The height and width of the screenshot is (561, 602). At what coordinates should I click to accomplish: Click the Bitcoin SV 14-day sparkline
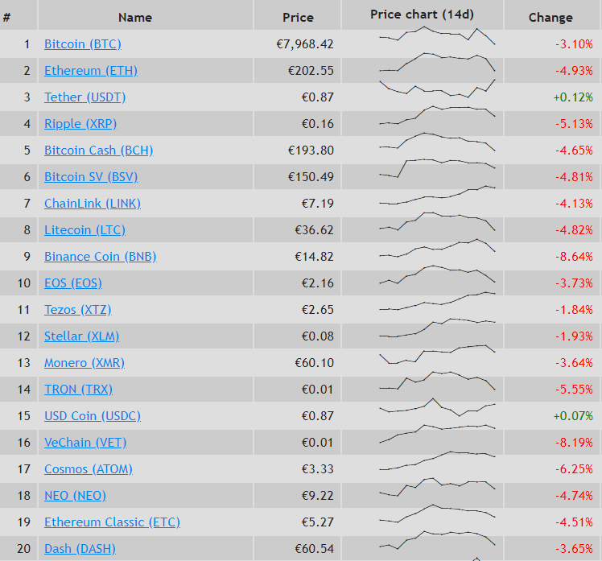[437, 168]
